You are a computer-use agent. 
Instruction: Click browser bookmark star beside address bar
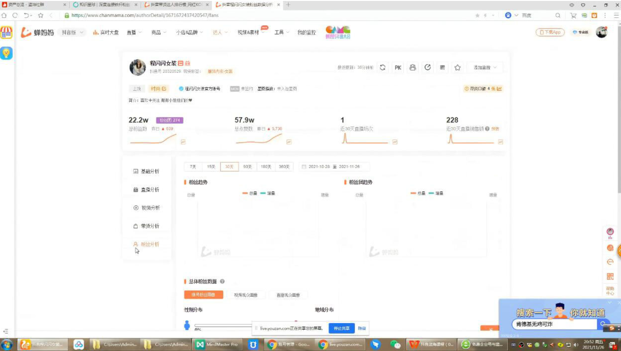tap(41, 15)
